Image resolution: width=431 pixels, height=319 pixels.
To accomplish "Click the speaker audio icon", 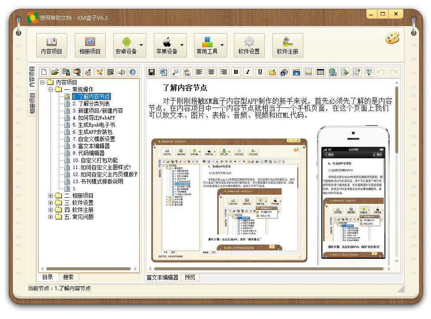I will tap(122, 72).
